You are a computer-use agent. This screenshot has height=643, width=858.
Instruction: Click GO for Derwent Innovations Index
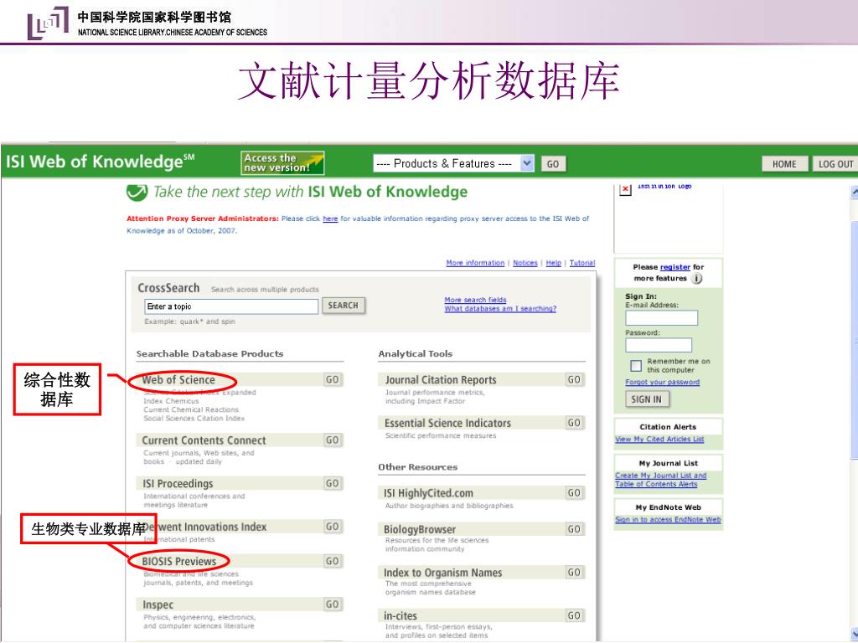(332, 527)
